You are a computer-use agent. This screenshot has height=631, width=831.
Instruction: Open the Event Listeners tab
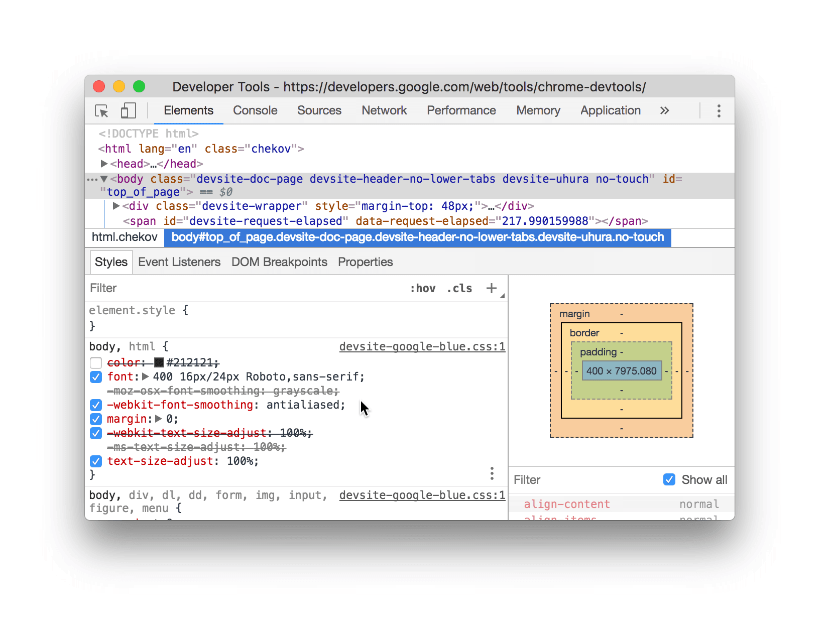pyautogui.click(x=179, y=262)
